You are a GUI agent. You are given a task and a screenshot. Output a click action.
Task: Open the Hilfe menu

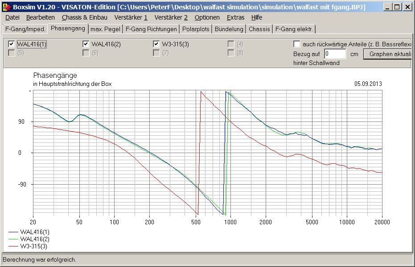pyautogui.click(x=257, y=17)
